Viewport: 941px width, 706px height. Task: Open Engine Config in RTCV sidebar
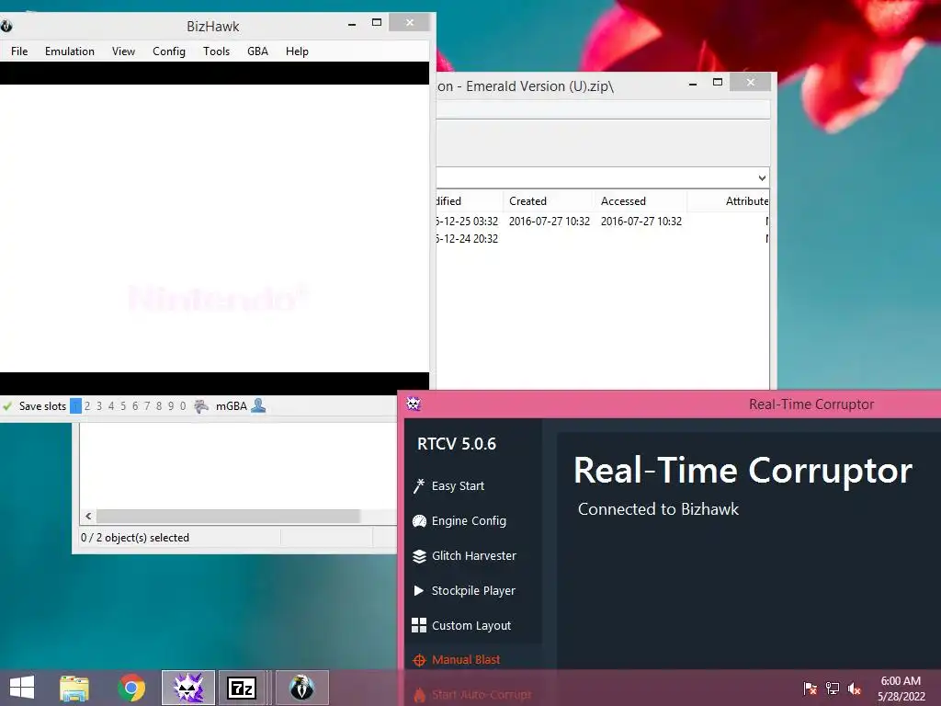(x=469, y=521)
